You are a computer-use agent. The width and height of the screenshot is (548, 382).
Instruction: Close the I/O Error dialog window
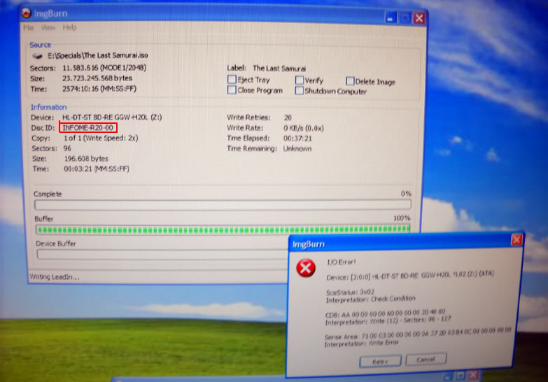click(x=517, y=240)
